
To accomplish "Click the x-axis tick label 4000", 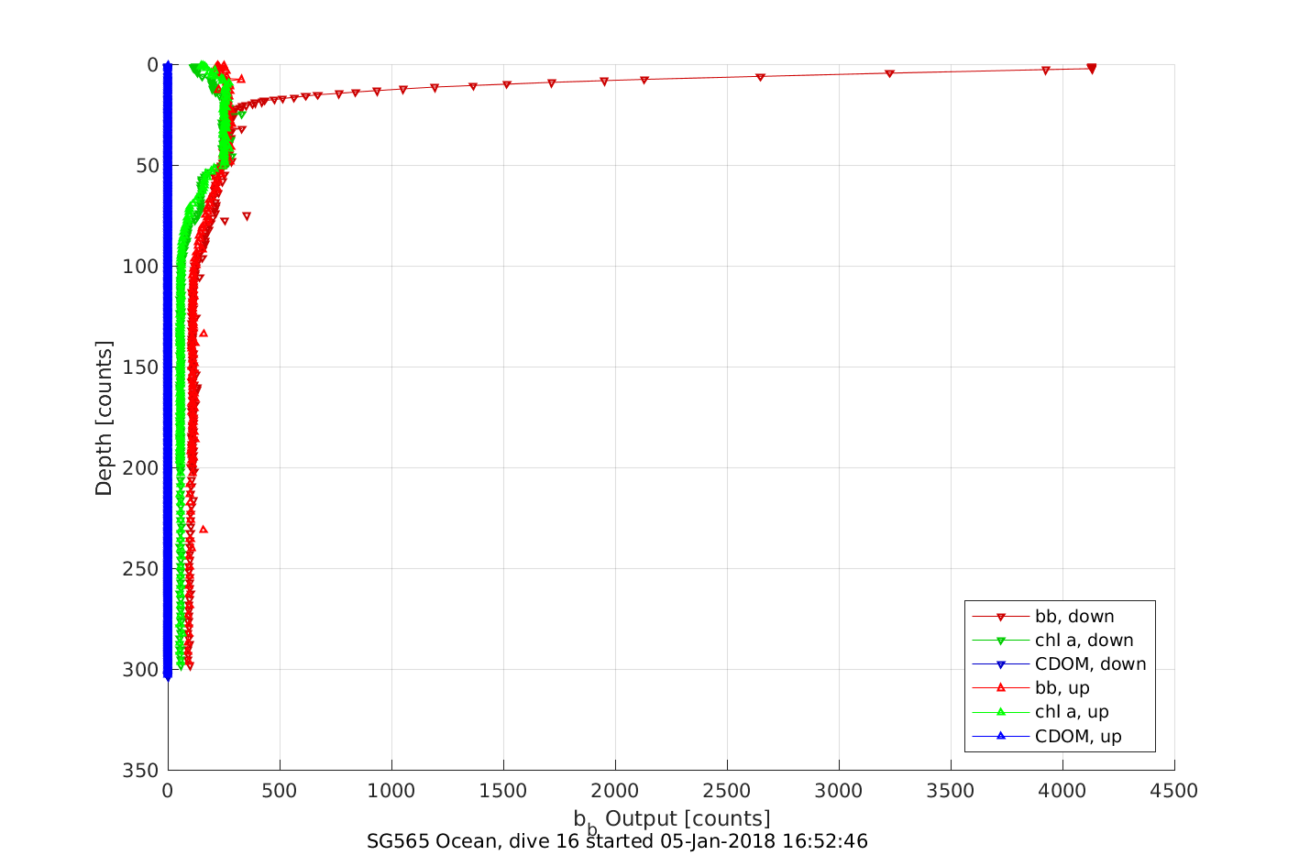I will 1062,791.
